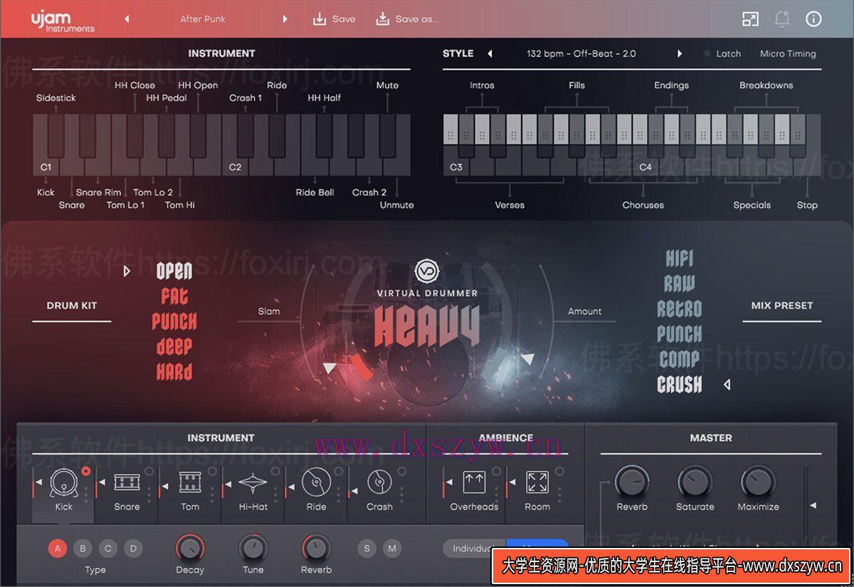The width and height of the screenshot is (854, 587).
Task: Click the Save button
Action: 334,19
